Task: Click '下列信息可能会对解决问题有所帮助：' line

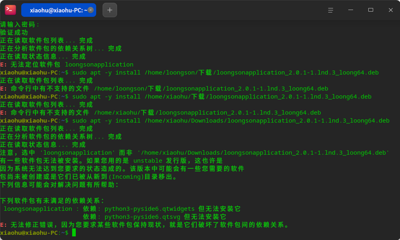Action: (x=60, y=185)
